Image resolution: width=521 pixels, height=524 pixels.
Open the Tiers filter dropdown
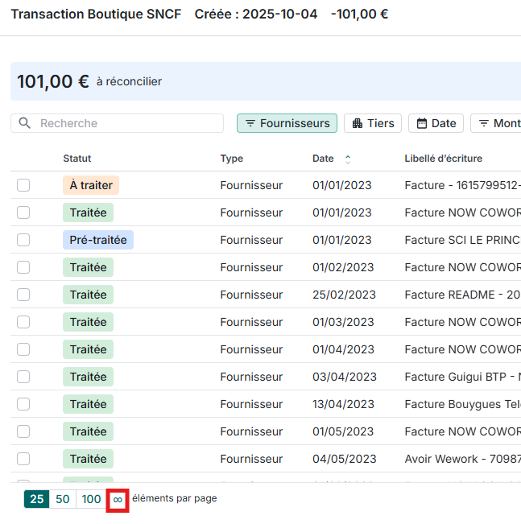tap(373, 123)
